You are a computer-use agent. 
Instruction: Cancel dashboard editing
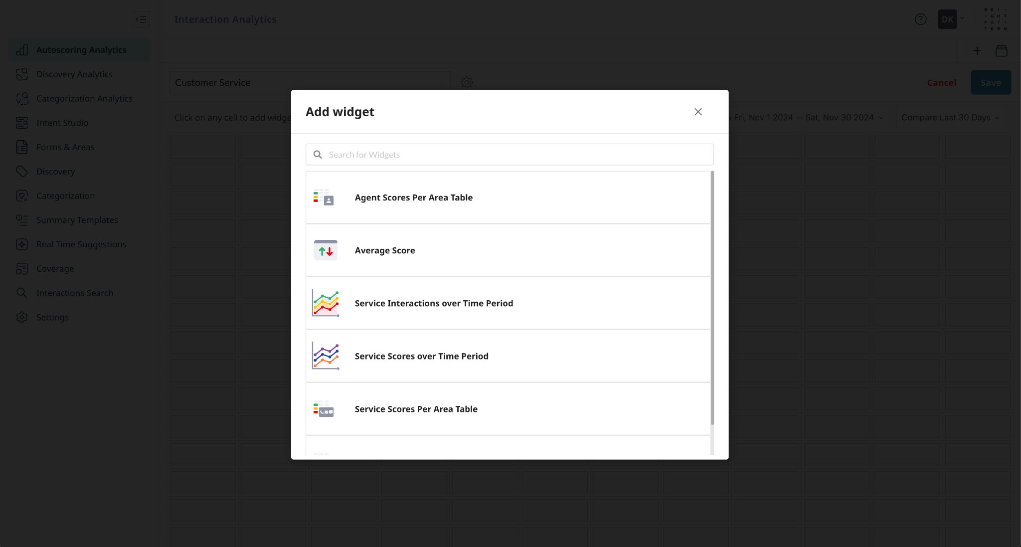(941, 83)
